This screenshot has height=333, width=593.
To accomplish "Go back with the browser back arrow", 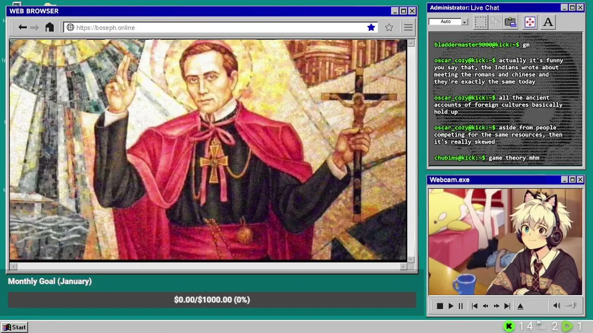I will coord(22,27).
